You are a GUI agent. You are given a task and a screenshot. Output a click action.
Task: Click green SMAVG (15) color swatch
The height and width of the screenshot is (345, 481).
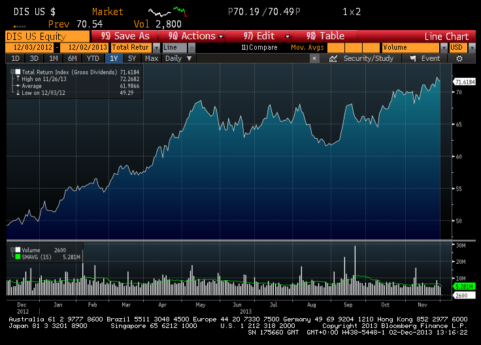click(18, 257)
